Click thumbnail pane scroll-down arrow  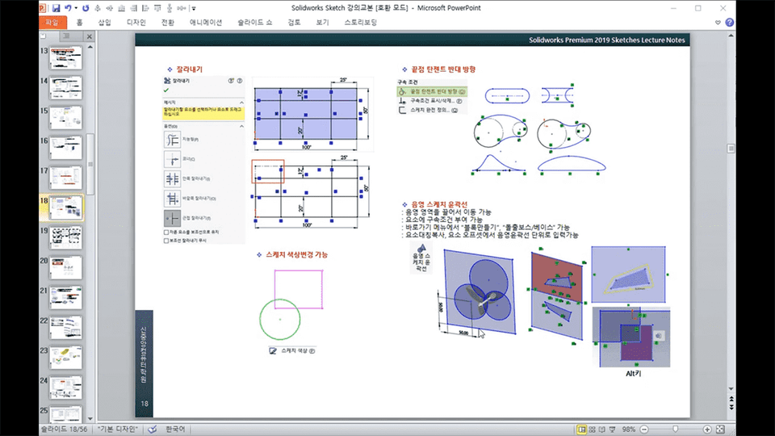(90, 418)
